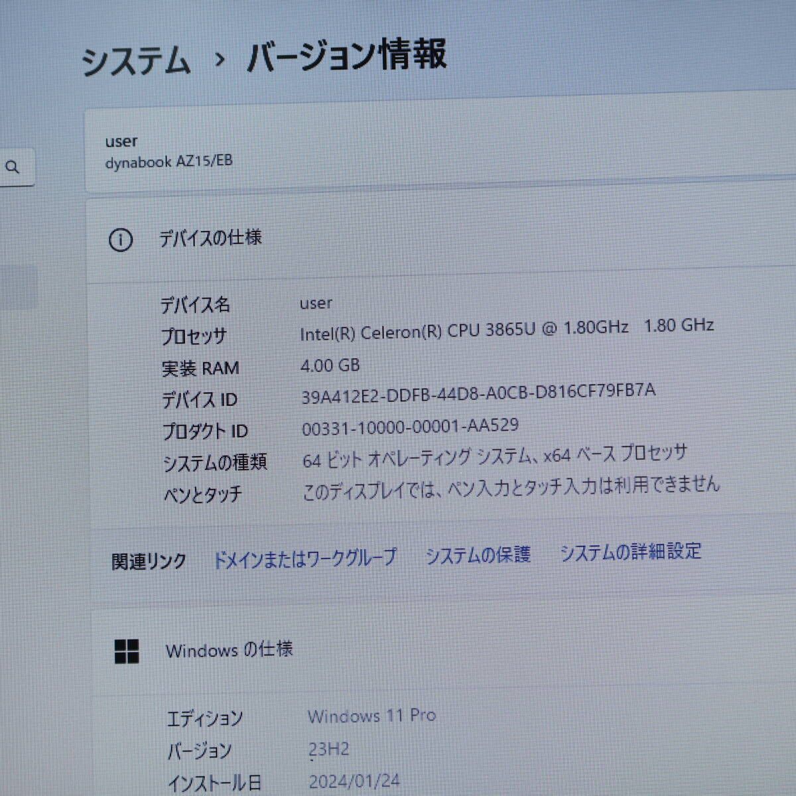Click the info icon beside デバイスの仕様
This screenshot has width=796, height=796.
120,239
